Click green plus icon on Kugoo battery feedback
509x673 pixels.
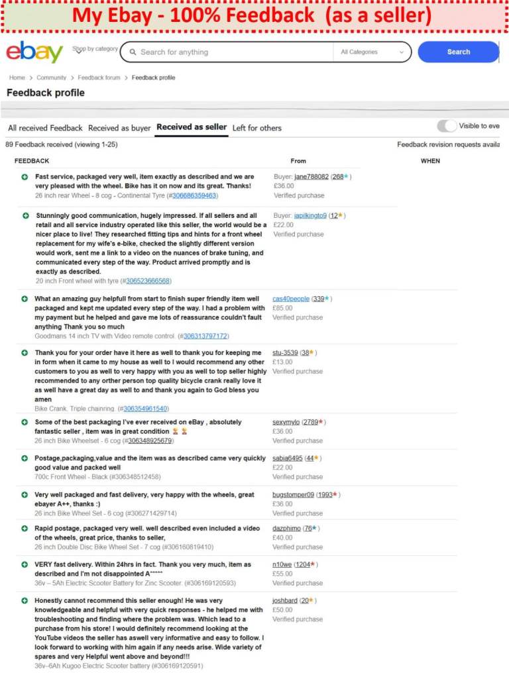(25, 601)
